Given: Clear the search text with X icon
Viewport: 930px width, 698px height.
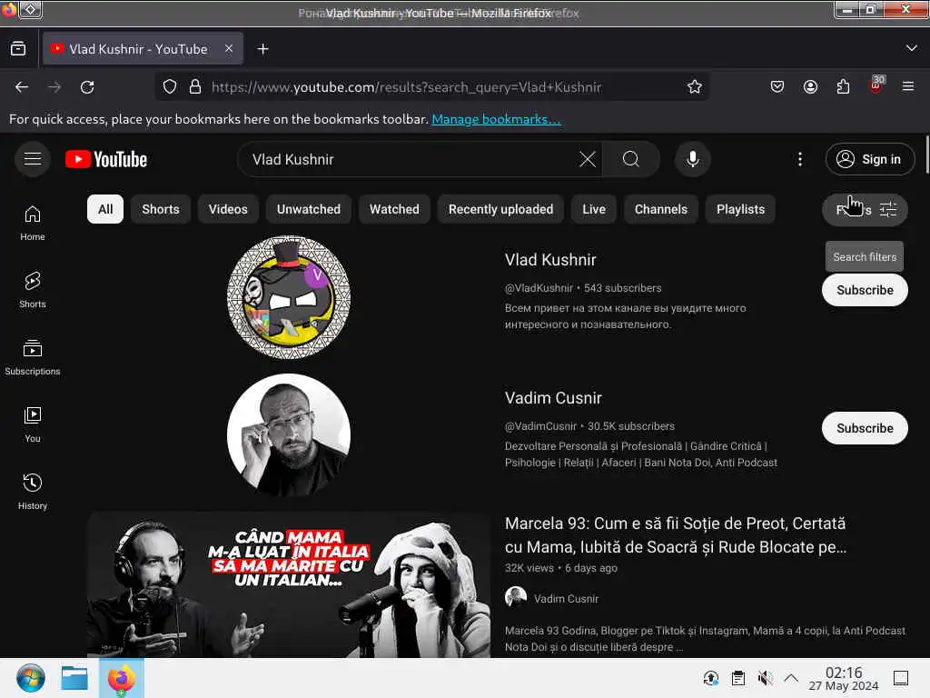Looking at the screenshot, I should (588, 159).
